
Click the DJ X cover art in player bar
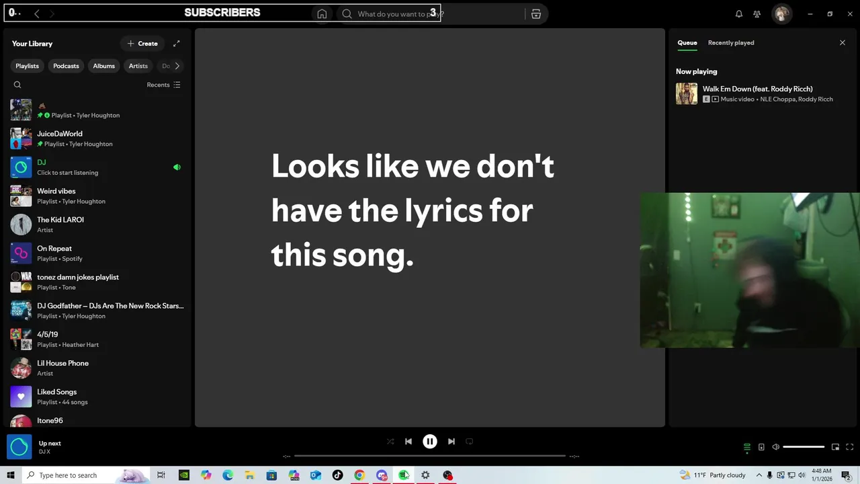point(19,447)
